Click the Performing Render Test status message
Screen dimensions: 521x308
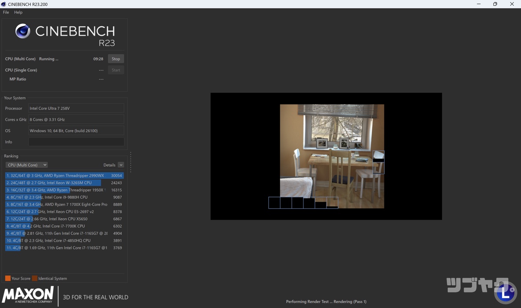pyautogui.click(x=326, y=301)
